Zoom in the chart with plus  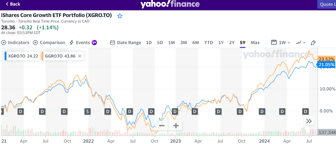pos(176,126)
